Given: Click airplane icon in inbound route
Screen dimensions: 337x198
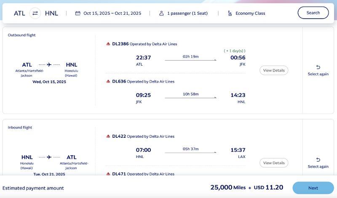Looking at the screenshot, I should (x=49, y=157).
